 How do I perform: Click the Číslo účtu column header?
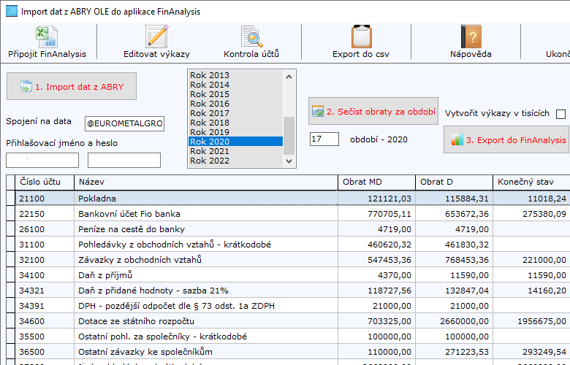coord(45,182)
